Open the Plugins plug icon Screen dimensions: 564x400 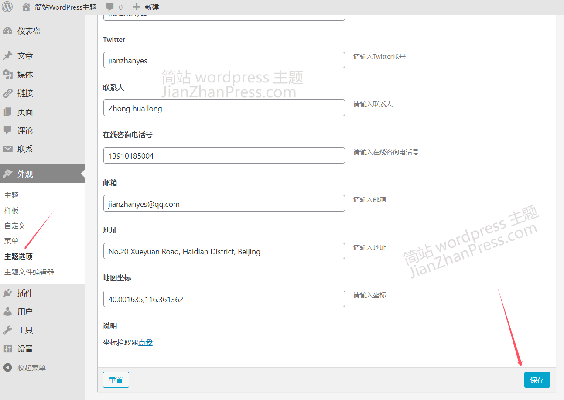click(x=7, y=293)
